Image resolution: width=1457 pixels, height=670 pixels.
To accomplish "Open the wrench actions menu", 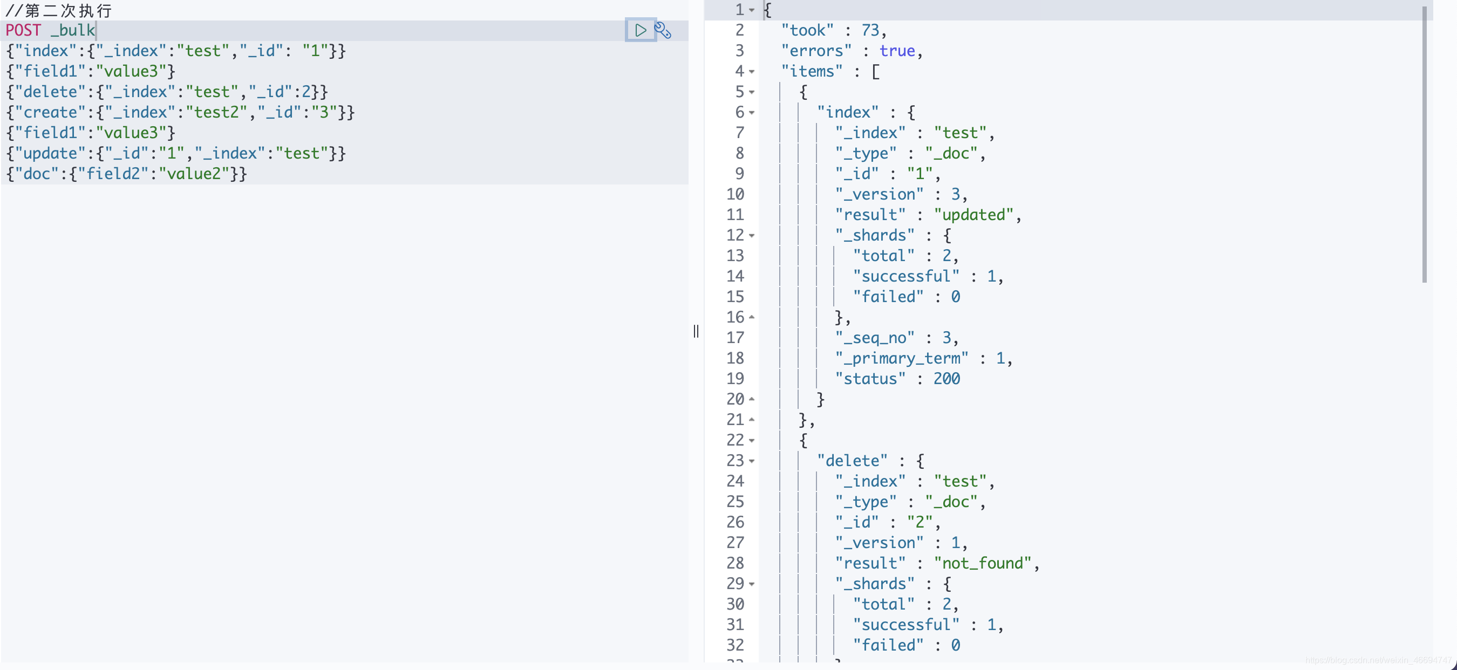I will (x=663, y=30).
